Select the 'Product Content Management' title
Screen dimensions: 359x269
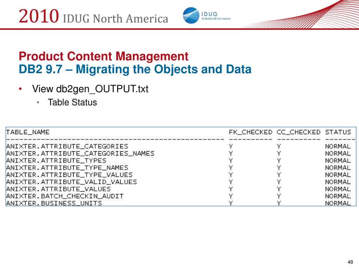pyautogui.click(x=103, y=56)
